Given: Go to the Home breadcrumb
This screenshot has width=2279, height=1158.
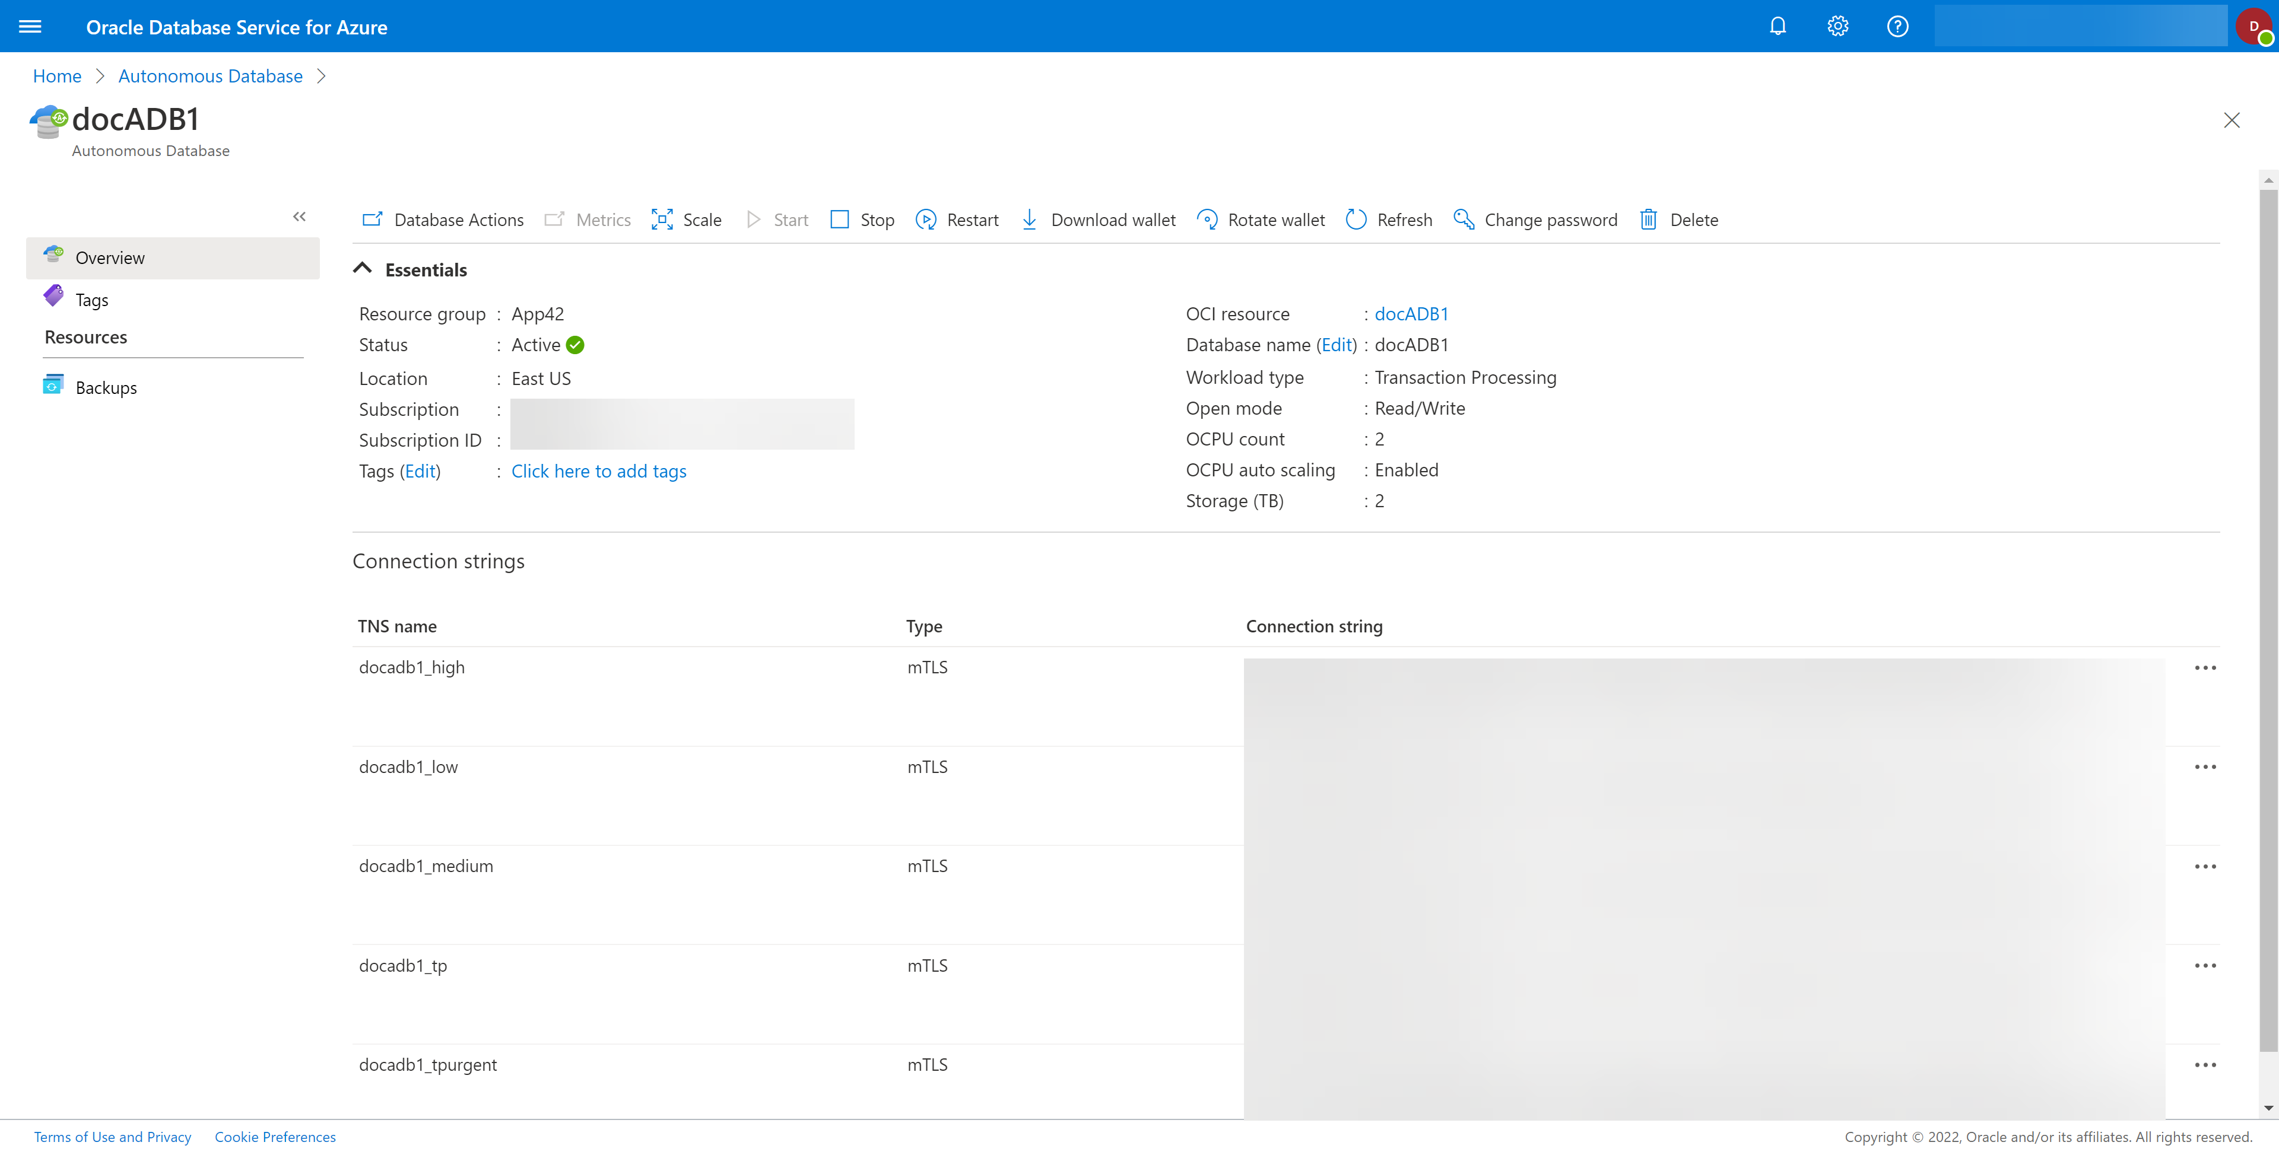Looking at the screenshot, I should click(x=56, y=76).
